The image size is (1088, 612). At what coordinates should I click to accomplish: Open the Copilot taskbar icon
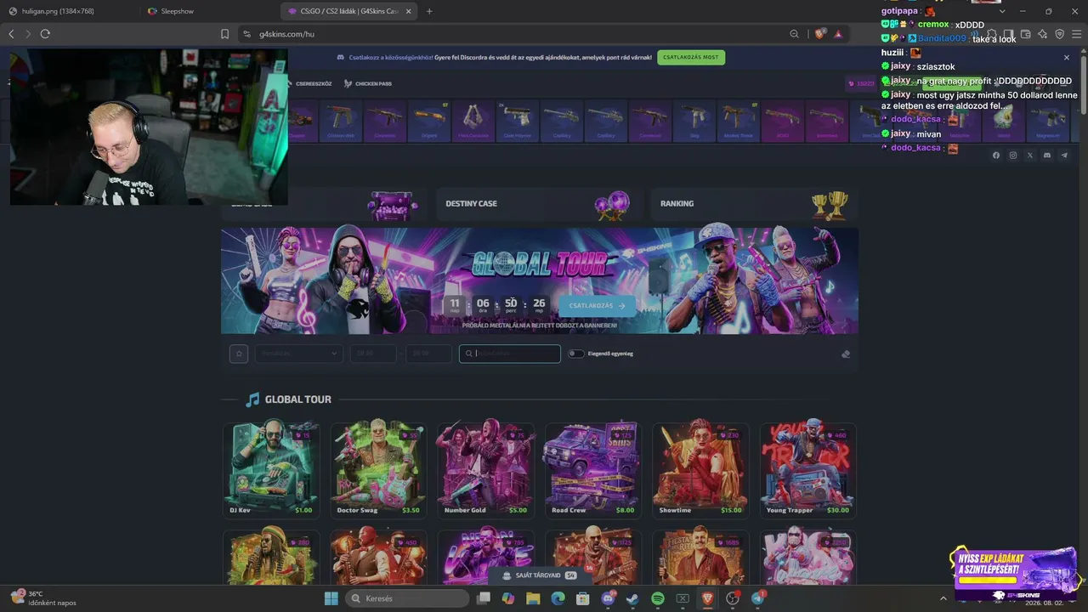click(508, 598)
